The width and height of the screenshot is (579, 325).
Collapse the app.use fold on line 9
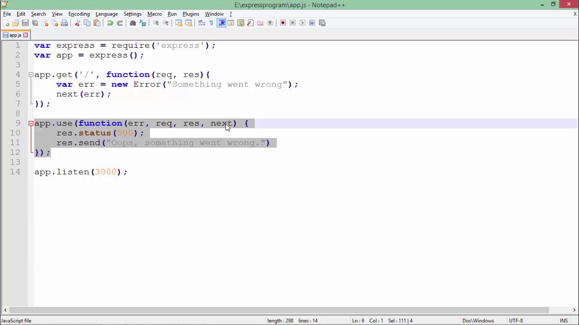pyautogui.click(x=31, y=123)
